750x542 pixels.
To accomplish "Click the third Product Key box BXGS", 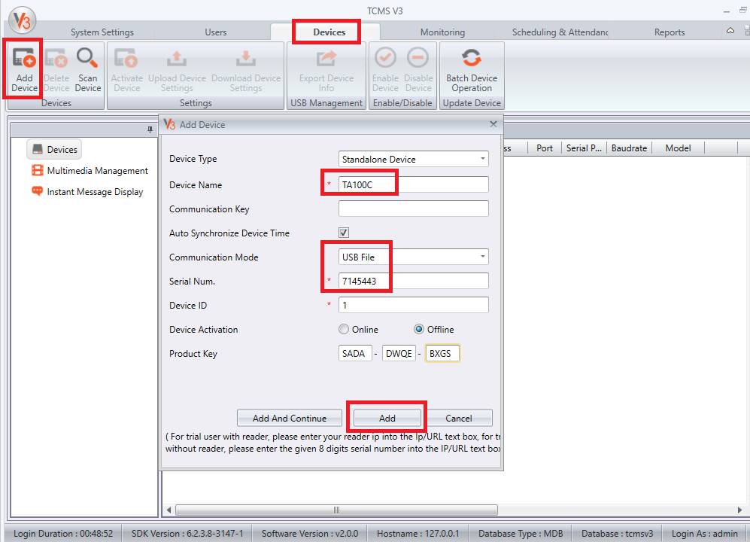I will click(x=442, y=353).
